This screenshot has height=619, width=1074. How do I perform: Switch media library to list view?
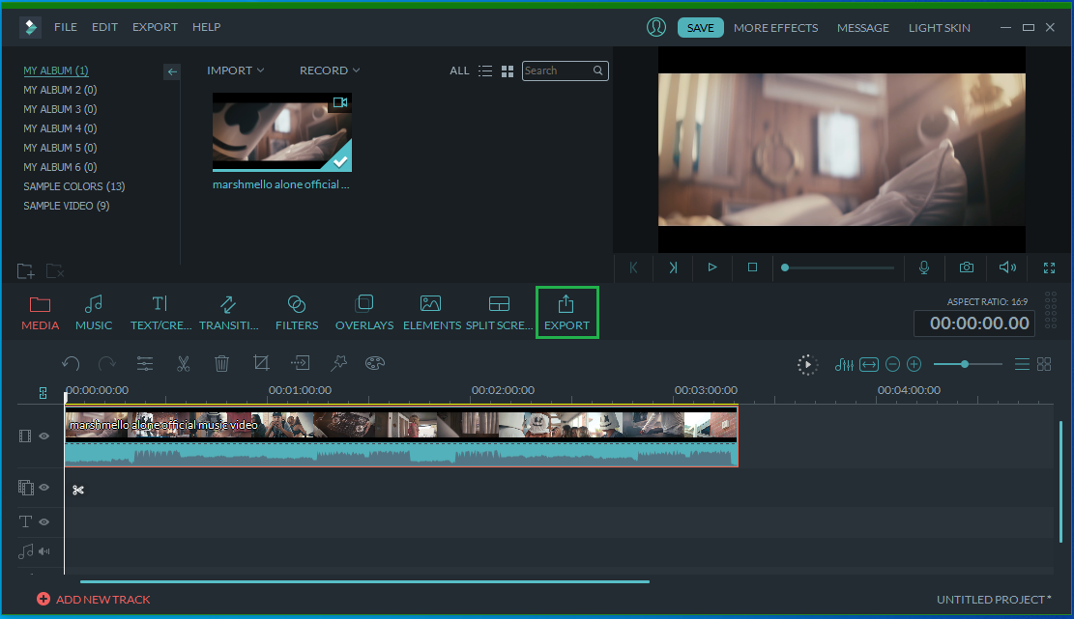point(485,71)
